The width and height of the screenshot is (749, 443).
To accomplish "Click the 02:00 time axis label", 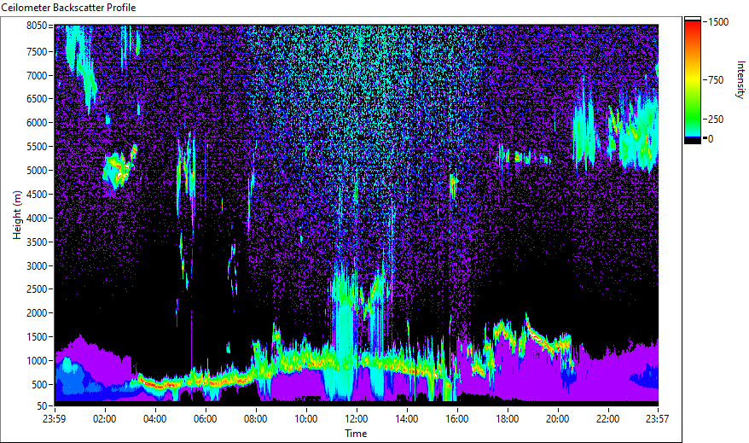I will (105, 419).
